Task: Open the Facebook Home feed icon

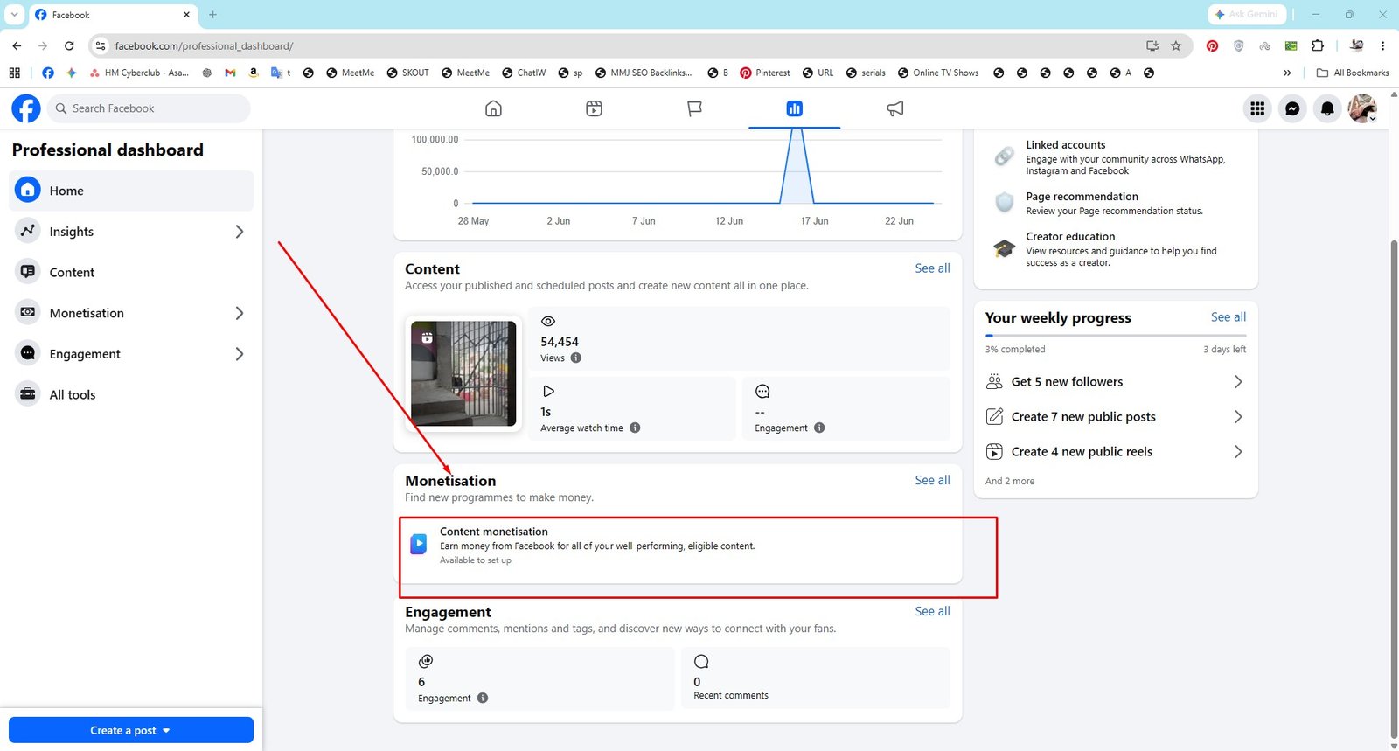Action: [x=493, y=108]
